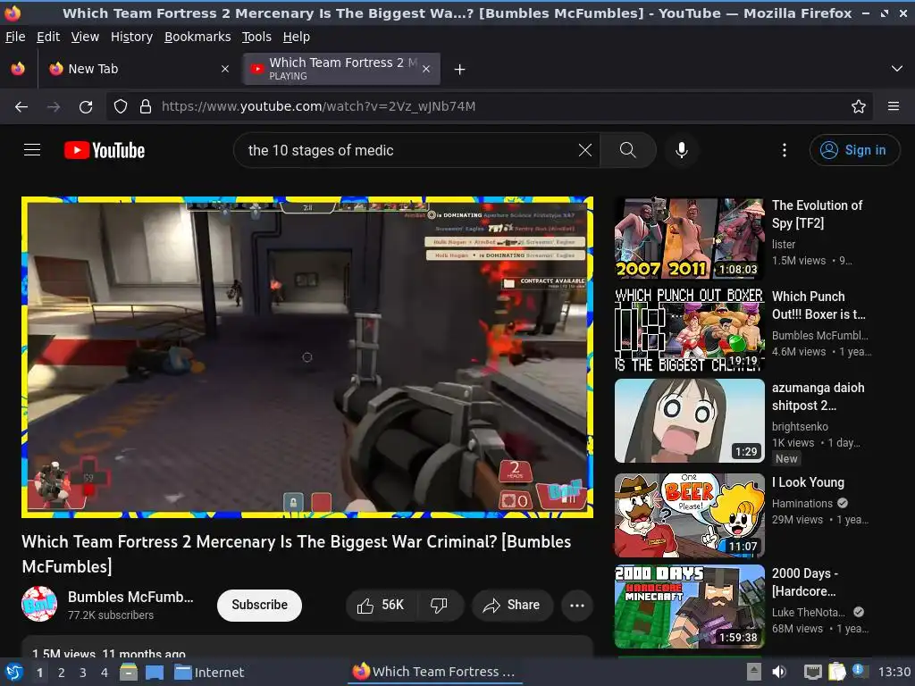The height and width of the screenshot is (686, 915).
Task: Go to the YouTube home logo
Action: click(x=105, y=150)
